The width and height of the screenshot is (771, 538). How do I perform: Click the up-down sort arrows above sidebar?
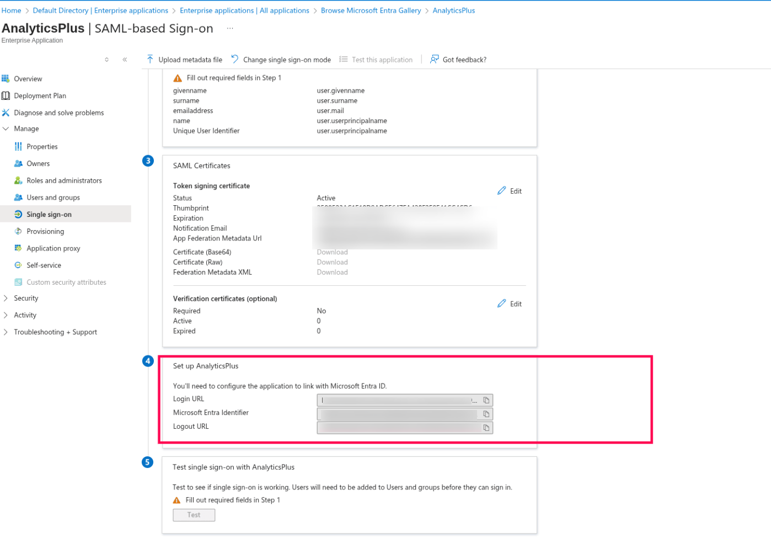point(107,60)
